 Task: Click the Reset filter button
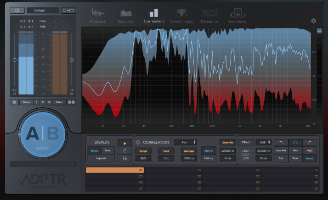click(x=310, y=158)
